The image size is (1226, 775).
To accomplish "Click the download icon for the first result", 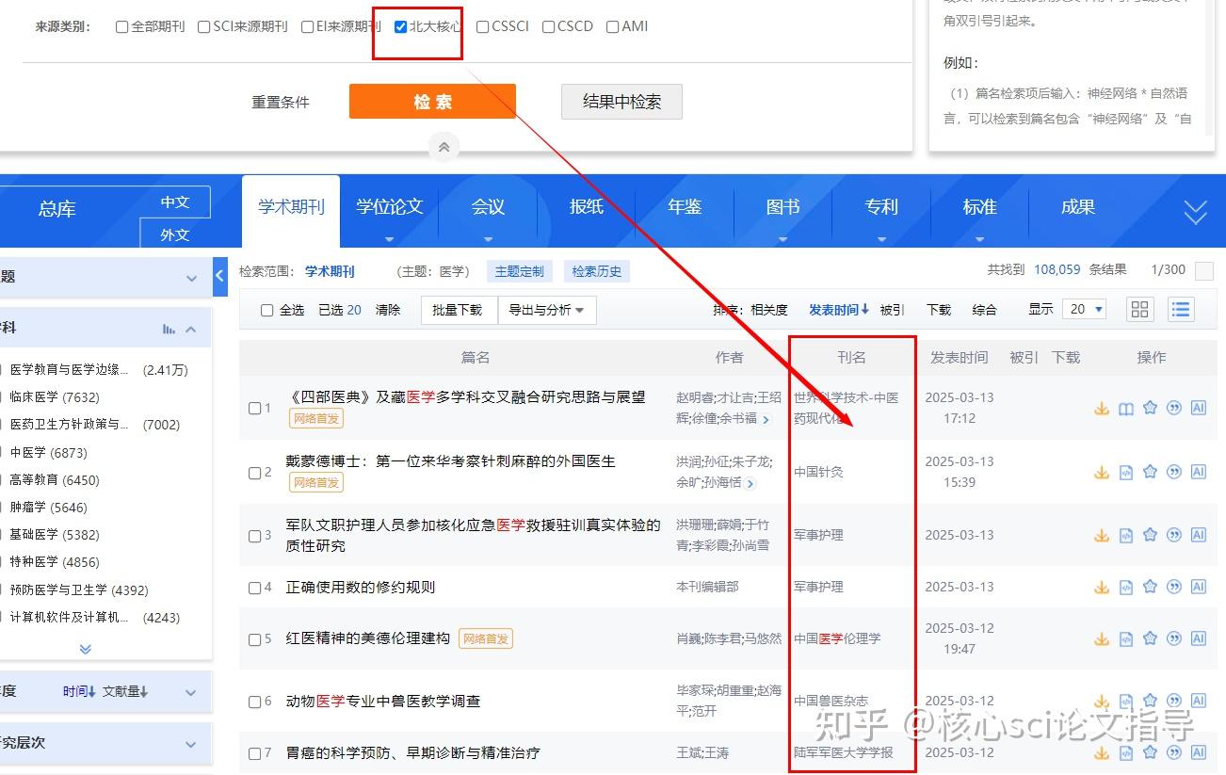I will point(1102,408).
